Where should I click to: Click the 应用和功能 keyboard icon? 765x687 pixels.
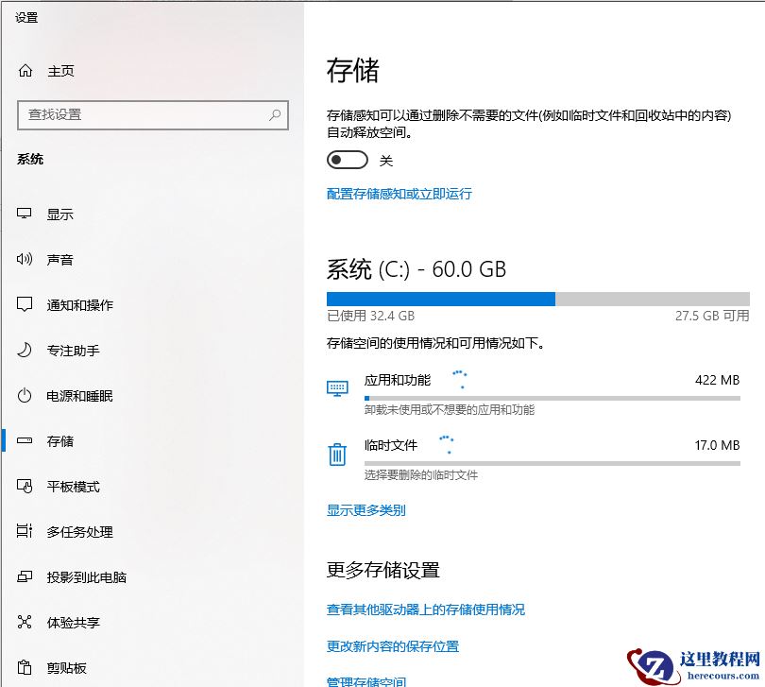[335, 387]
